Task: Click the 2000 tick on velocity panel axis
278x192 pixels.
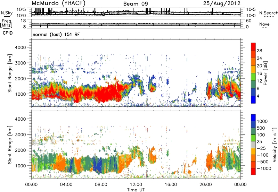Action: (x=21, y=150)
